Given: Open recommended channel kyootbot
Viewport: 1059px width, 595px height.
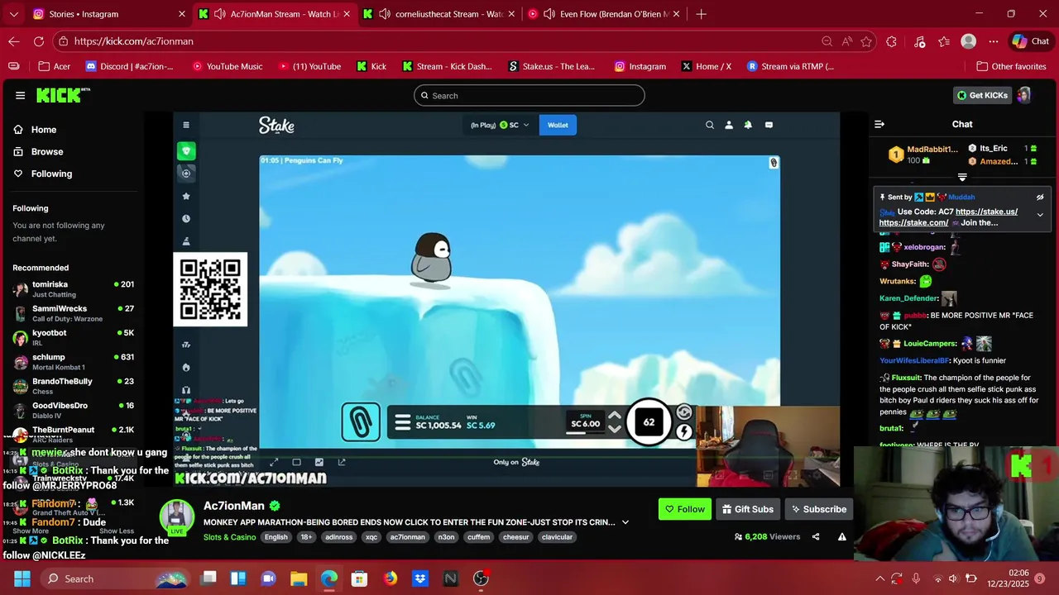Looking at the screenshot, I should point(73,337).
